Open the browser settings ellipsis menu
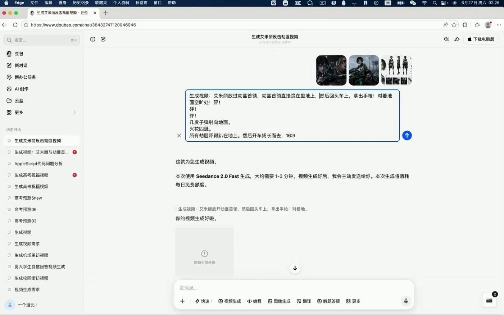The image size is (504, 315). click(499, 25)
